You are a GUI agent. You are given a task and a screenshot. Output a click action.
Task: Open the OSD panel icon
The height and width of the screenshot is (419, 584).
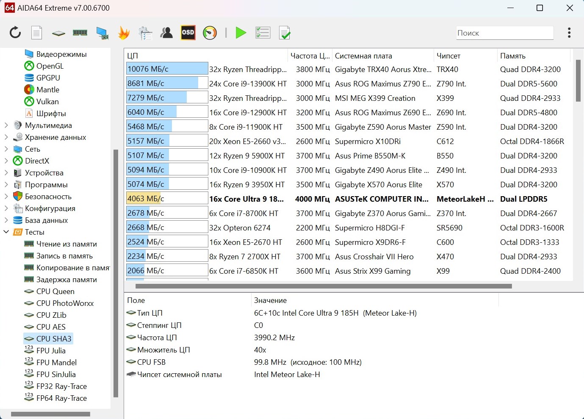click(x=188, y=33)
